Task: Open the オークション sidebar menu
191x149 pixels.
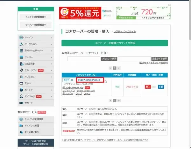Action: (x=36, y=44)
